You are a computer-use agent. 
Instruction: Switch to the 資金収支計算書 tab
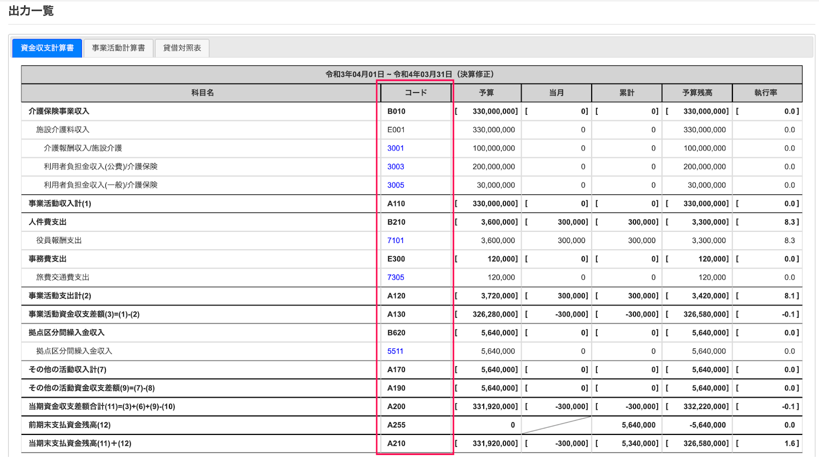[47, 48]
